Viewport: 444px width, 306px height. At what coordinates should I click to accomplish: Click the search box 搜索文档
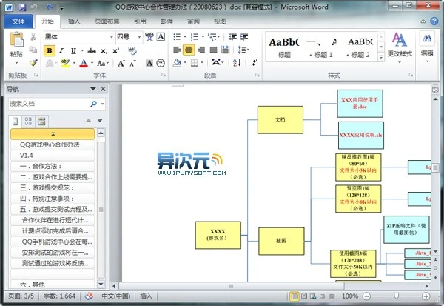pos(48,104)
